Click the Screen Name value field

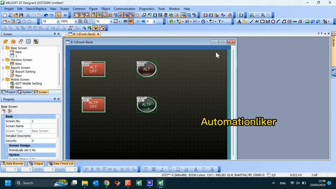pos(44,126)
